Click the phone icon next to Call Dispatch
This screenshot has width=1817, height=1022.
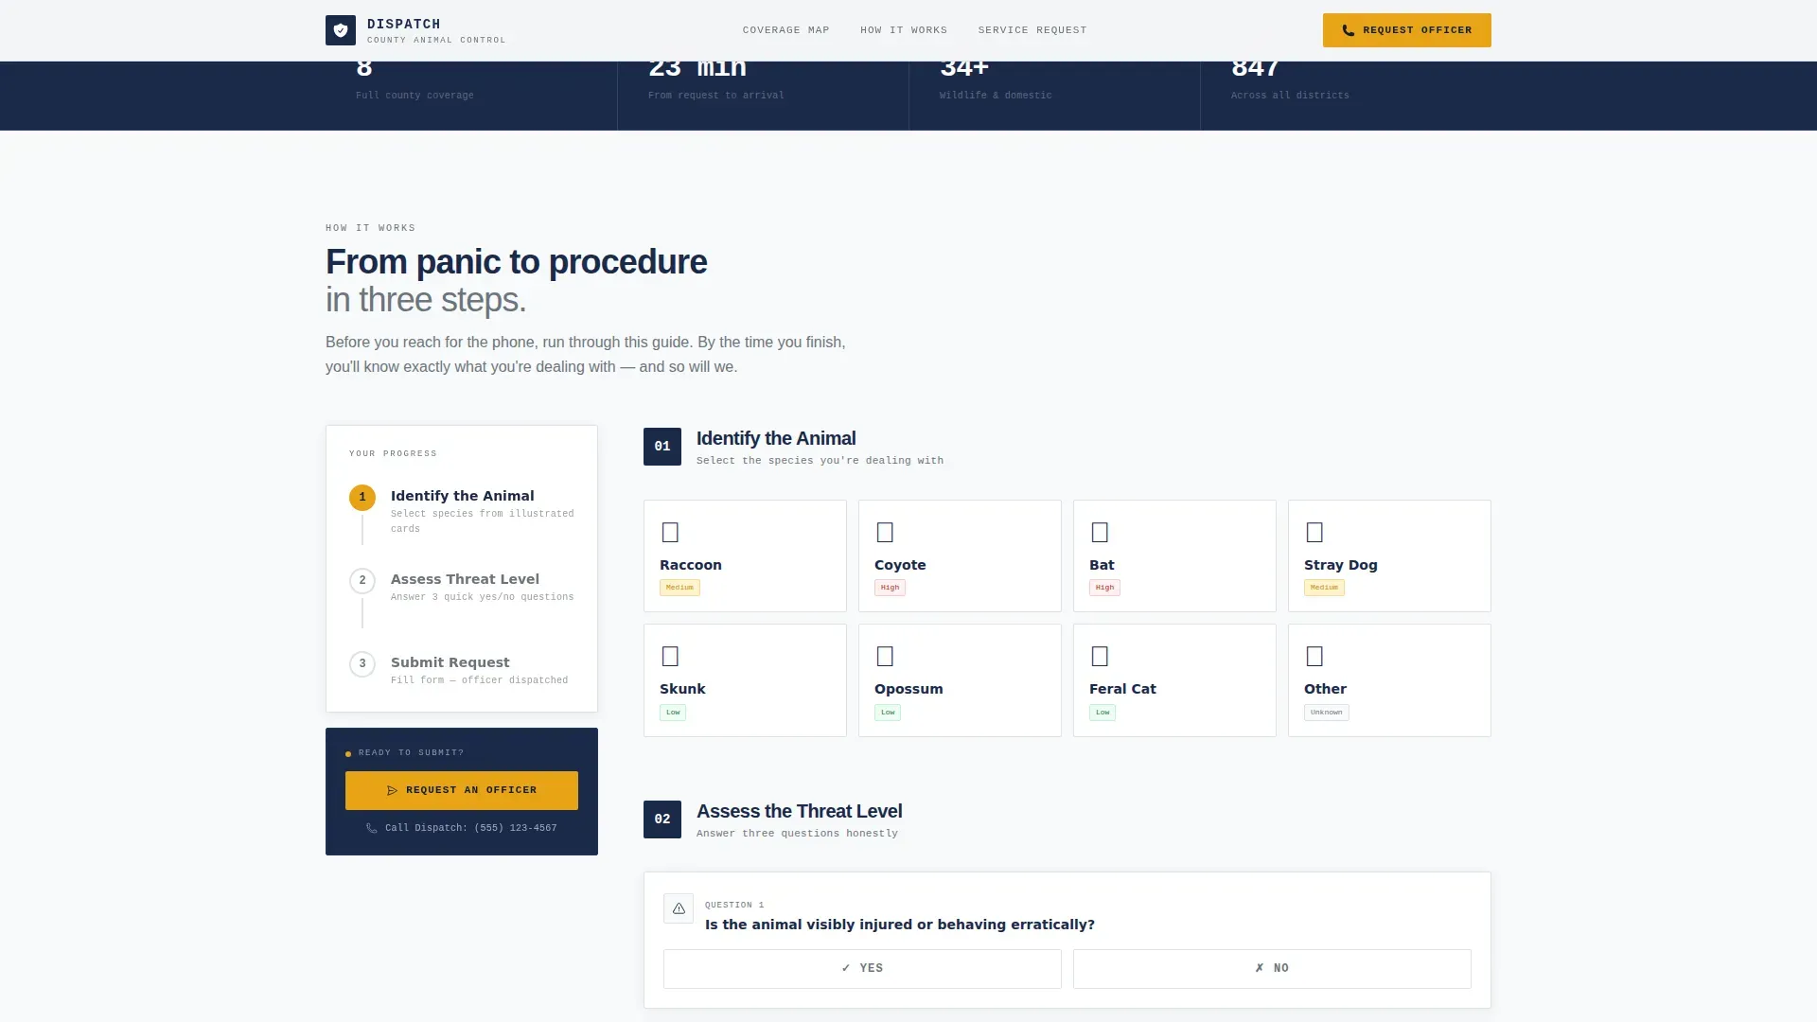pos(372,828)
